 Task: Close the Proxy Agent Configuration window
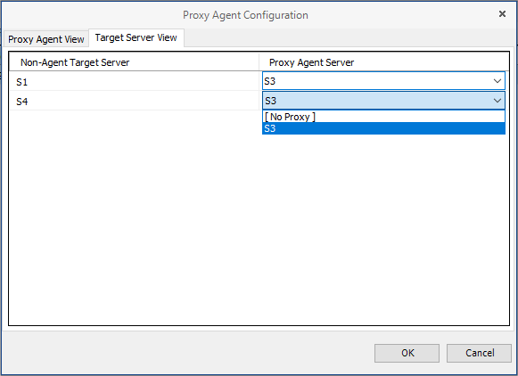click(x=502, y=14)
